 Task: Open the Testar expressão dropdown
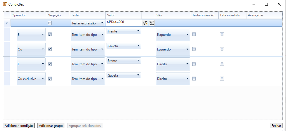(x=88, y=23)
